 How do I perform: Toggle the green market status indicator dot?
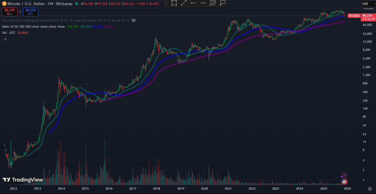[x=76, y=4]
